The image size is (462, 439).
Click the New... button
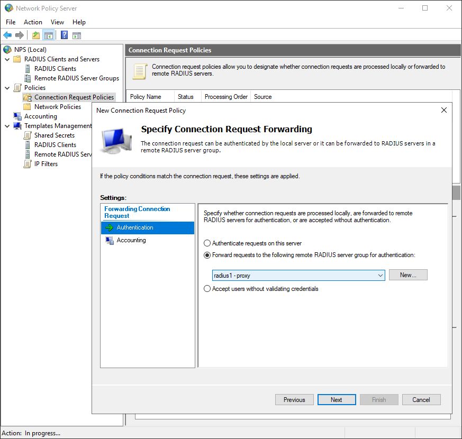(408, 275)
